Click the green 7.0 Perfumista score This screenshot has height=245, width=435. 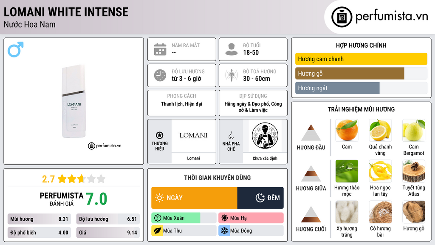96,199
